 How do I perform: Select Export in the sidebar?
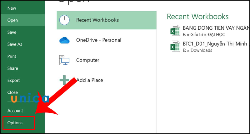pos(13,80)
